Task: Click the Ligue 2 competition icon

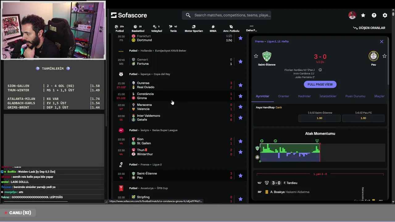Action: pyautogui.click(x=121, y=165)
